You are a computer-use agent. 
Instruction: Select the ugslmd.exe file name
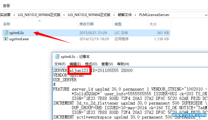point(19,39)
